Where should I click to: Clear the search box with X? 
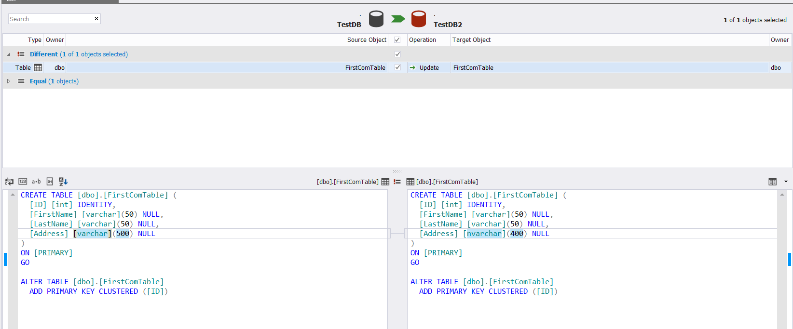pyautogui.click(x=96, y=19)
